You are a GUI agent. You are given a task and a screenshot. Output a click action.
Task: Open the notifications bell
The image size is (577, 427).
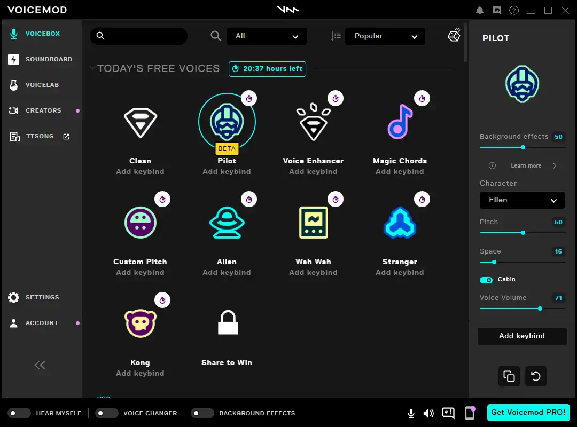[479, 10]
